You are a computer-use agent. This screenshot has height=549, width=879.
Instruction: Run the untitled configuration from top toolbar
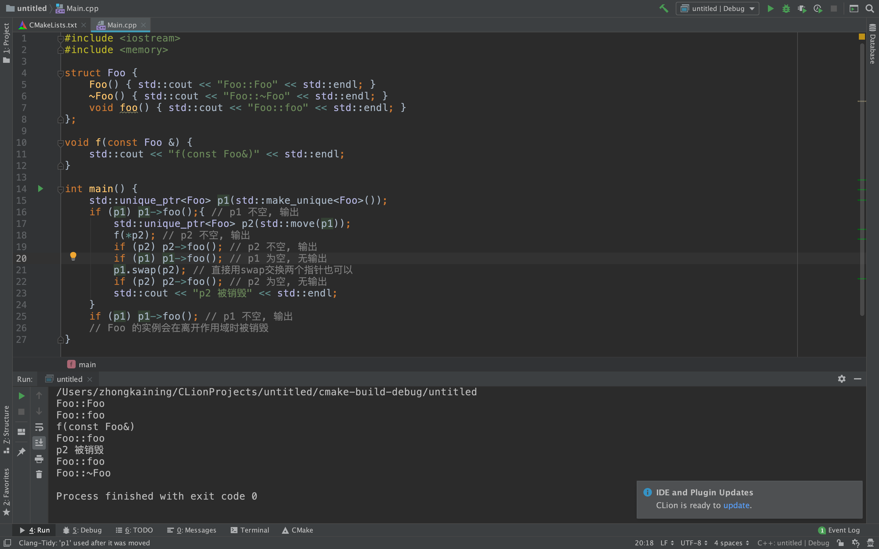coord(770,8)
